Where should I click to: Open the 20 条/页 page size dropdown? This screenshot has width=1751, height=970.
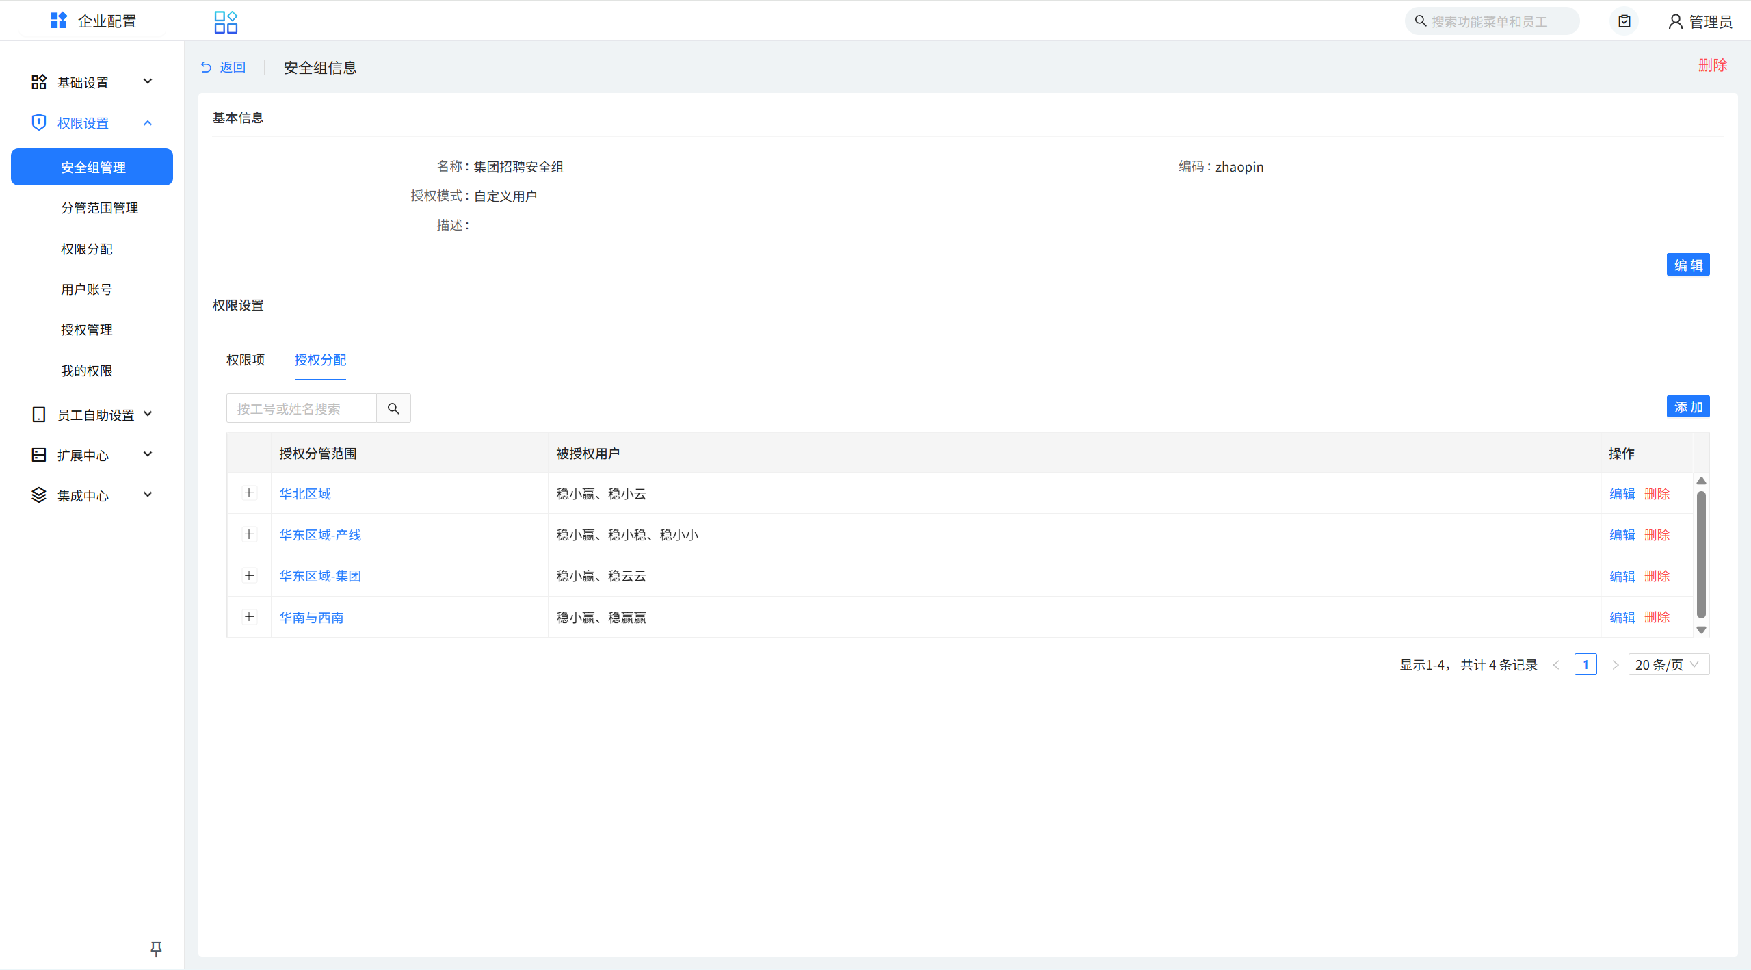[x=1668, y=664]
